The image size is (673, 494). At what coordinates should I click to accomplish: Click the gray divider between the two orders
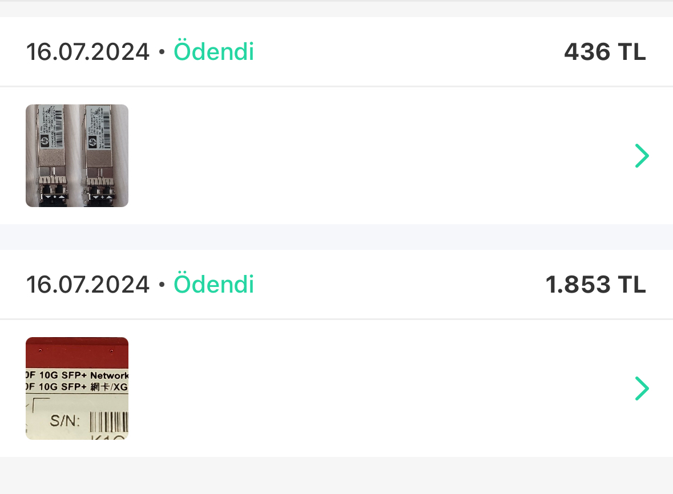click(337, 237)
